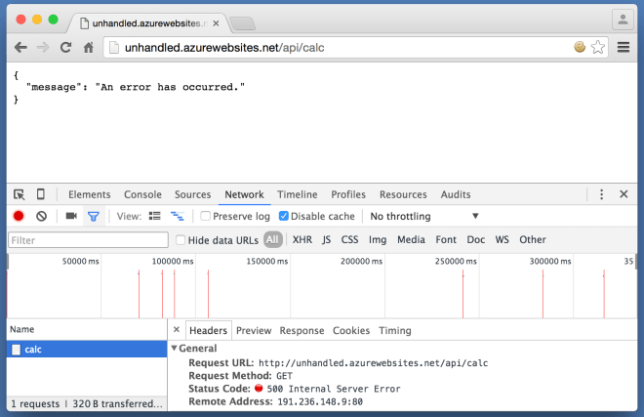Go back with the browser back arrow
The image size is (644, 417).
(20, 48)
